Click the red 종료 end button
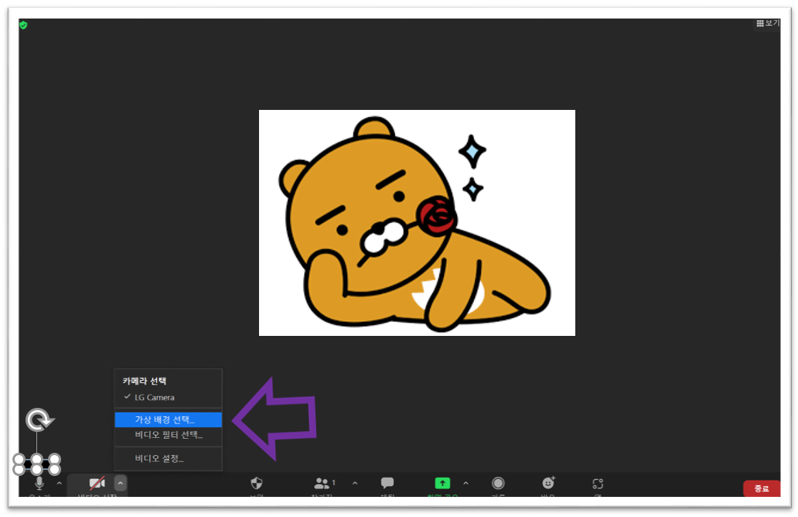 pos(762,488)
